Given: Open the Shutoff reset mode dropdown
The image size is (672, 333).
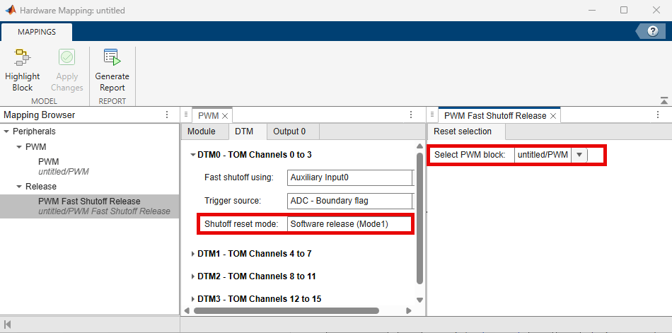Looking at the screenshot, I should coord(349,223).
